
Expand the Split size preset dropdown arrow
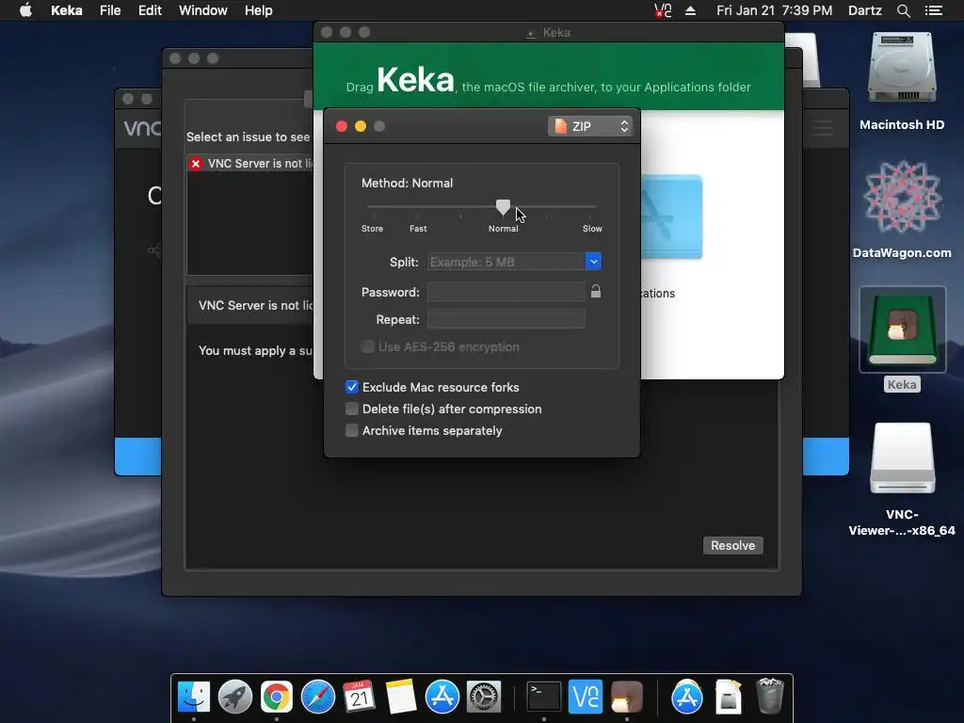click(593, 262)
